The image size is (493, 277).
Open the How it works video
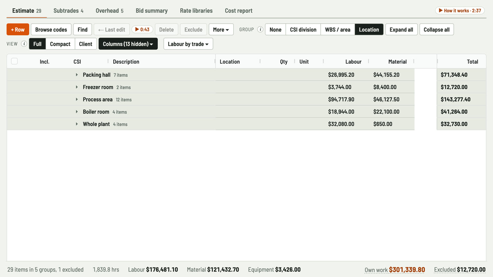(x=460, y=11)
